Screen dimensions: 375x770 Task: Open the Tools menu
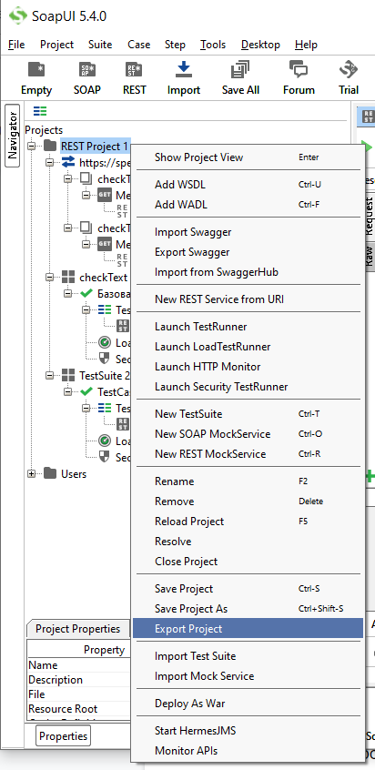(x=213, y=45)
